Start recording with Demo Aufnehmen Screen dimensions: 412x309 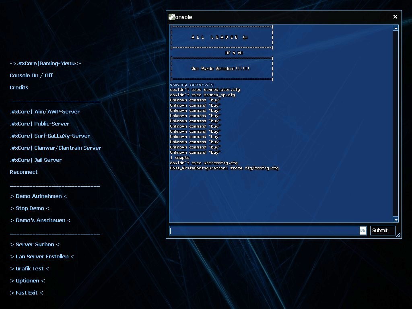[38, 196]
